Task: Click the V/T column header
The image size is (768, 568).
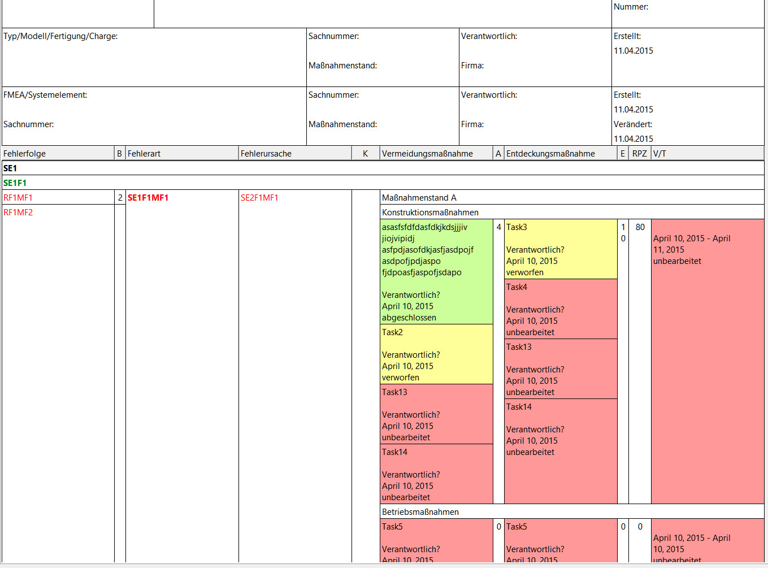Action: [x=708, y=154]
